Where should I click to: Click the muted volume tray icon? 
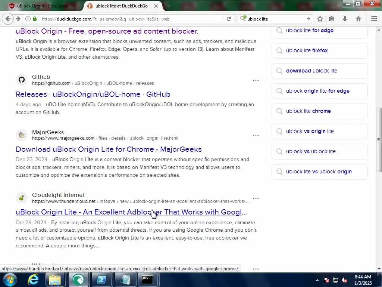344,280
